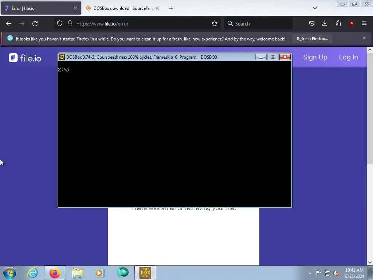Switch to DOSBox download SourceForge tab
The image size is (373, 280).
pyautogui.click(x=123, y=8)
